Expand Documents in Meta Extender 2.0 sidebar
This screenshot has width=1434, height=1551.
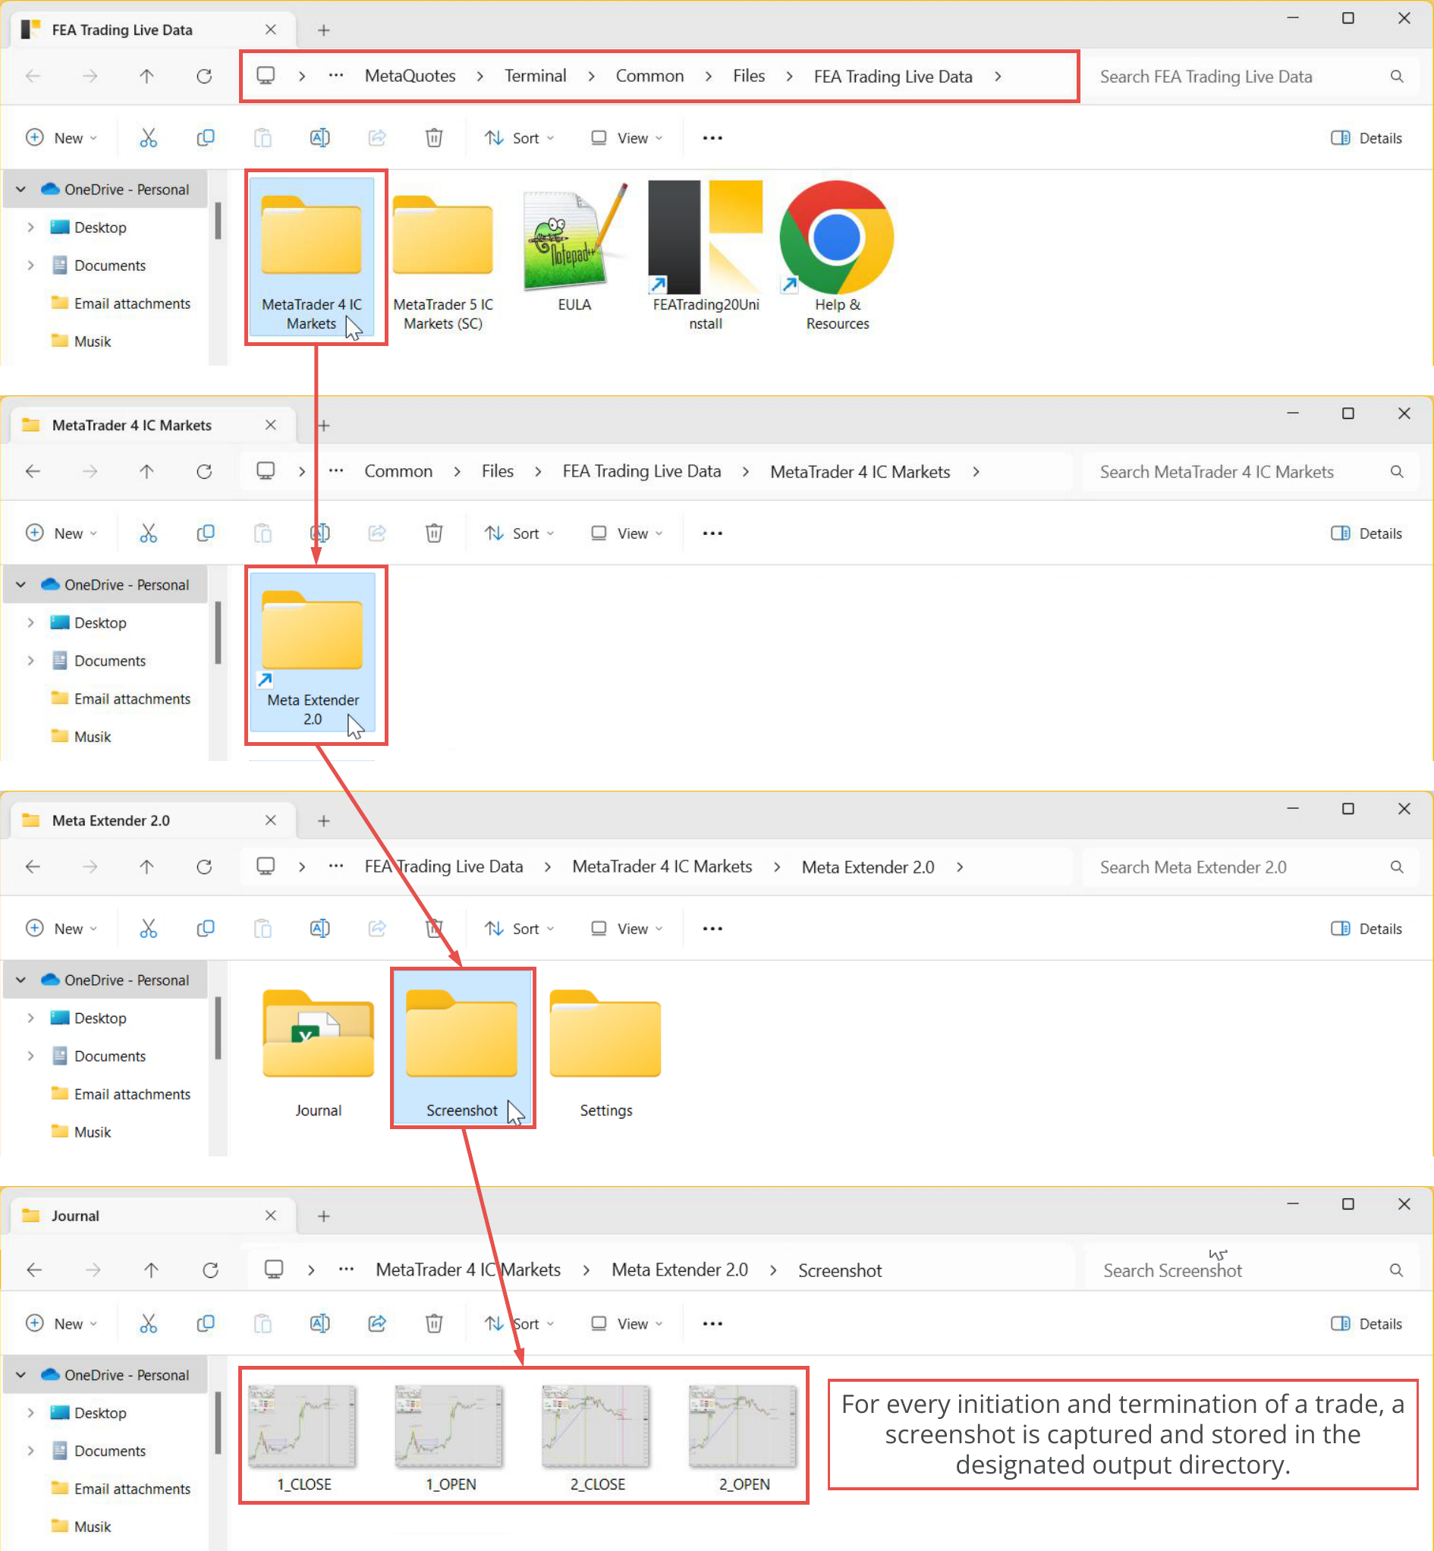click(x=30, y=1055)
